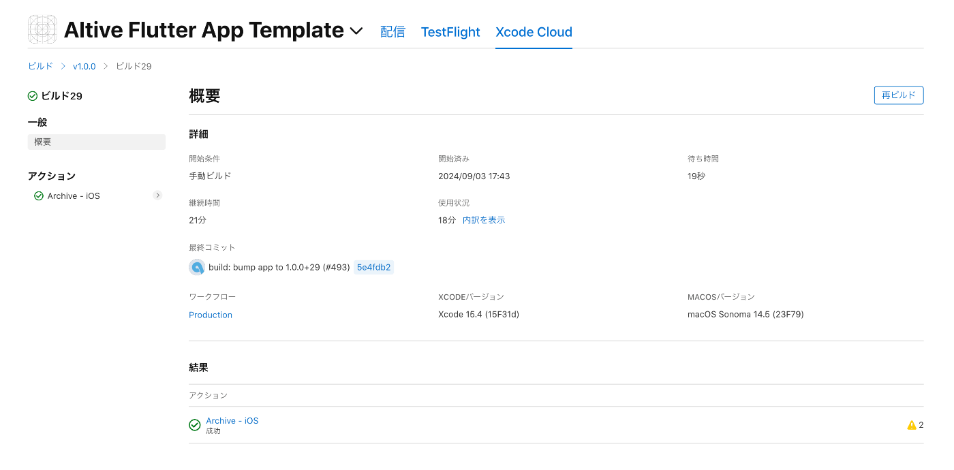This screenshot has height=470, width=954.
Task: Click the warning count 2
Action: (921, 425)
